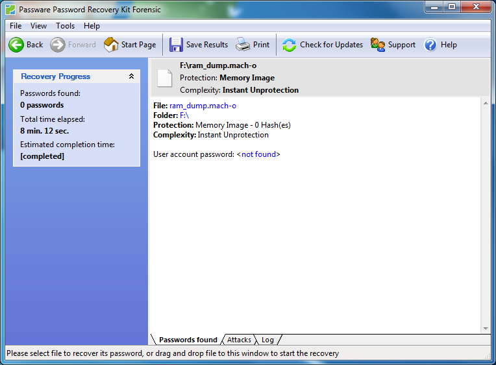Image resolution: width=496 pixels, height=365 pixels.
Task: Open the Tools menu
Action: click(x=65, y=26)
